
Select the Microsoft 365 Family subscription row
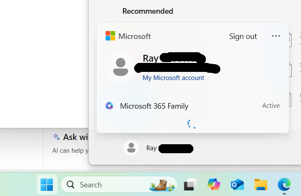tap(193, 106)
